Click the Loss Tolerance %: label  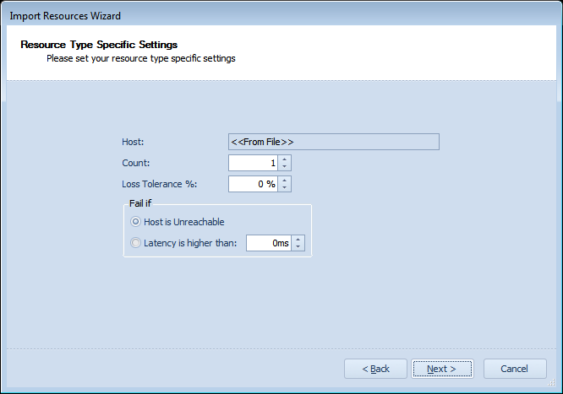(160, 184)
